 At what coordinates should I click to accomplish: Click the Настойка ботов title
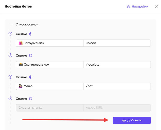[x=18, y=6]
